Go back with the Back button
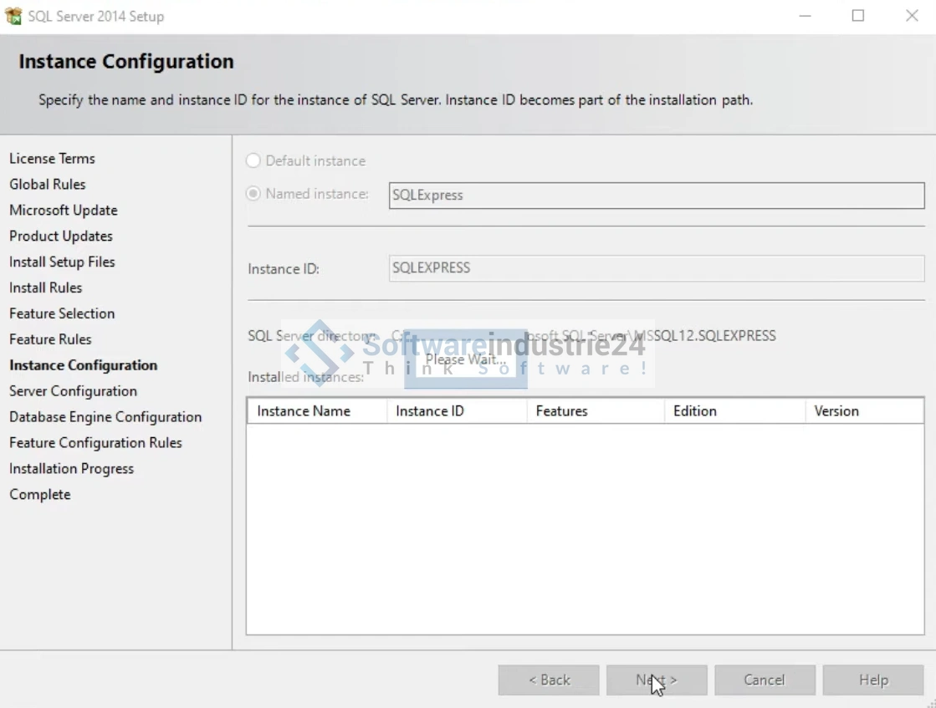Viewport: 936px width, 708px height. point(549,680)
